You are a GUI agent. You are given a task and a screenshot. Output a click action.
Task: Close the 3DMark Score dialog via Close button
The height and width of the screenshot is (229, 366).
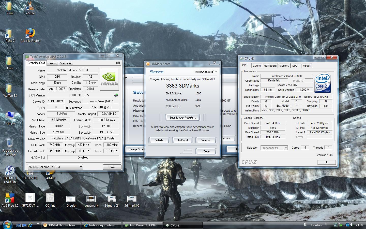click(206, 151)
